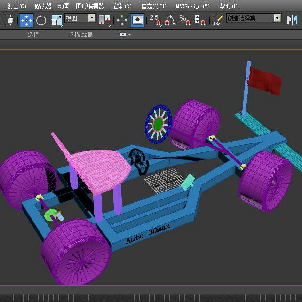302x302 pixels.
Task: Switch to the 对象绘制 ribbon tab
Action: [x=82, y=35]
